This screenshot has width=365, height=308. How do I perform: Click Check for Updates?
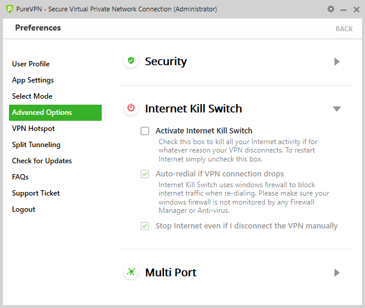pyautogui.click(x=42, y=161)
